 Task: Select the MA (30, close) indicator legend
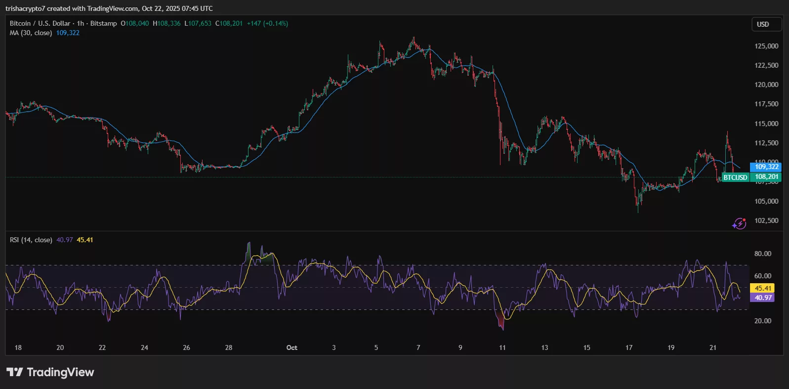31,33
